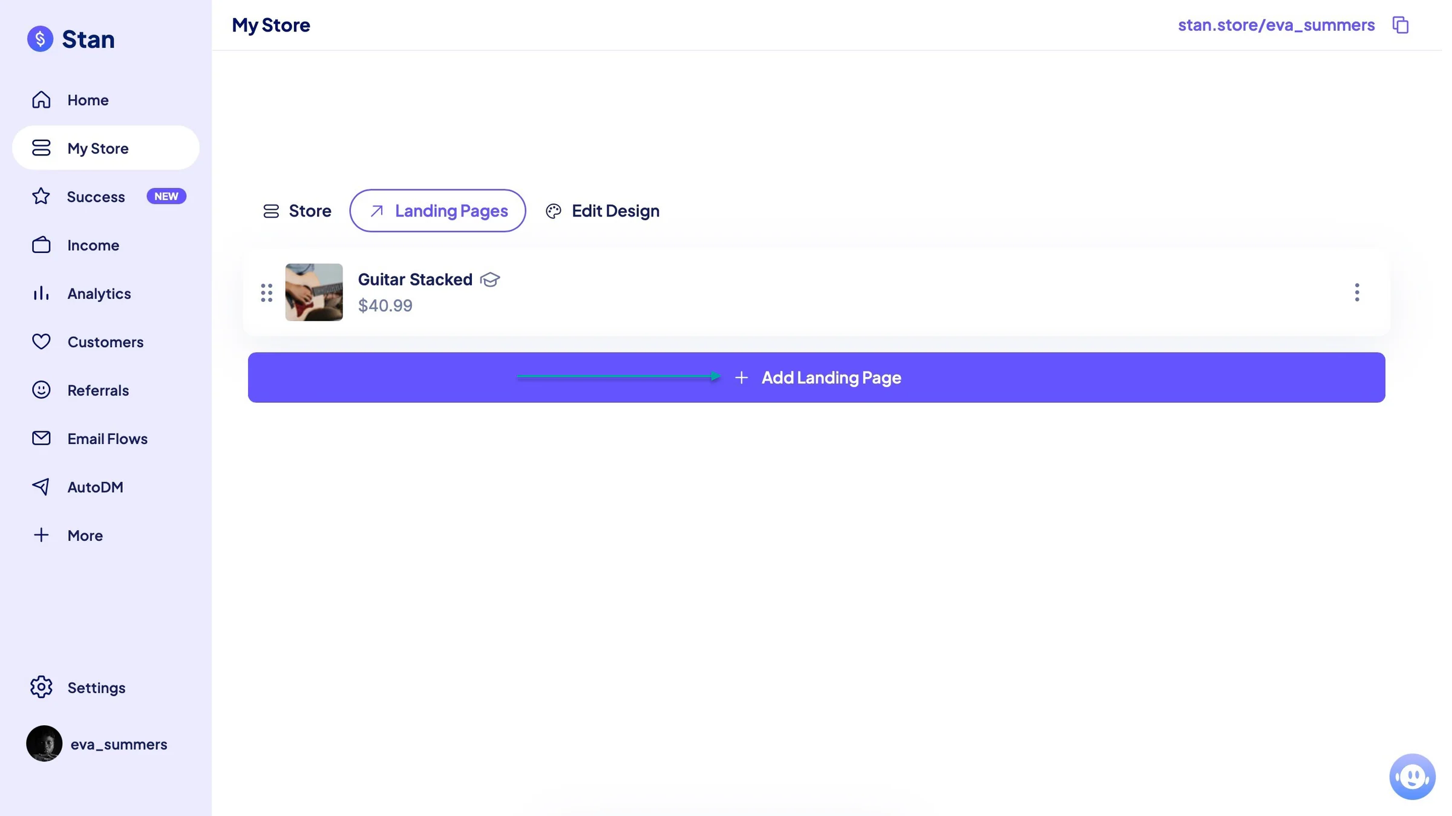Click the drag handle for Guitar Stacked
The image size is (1452, 816).
[267, 293]
